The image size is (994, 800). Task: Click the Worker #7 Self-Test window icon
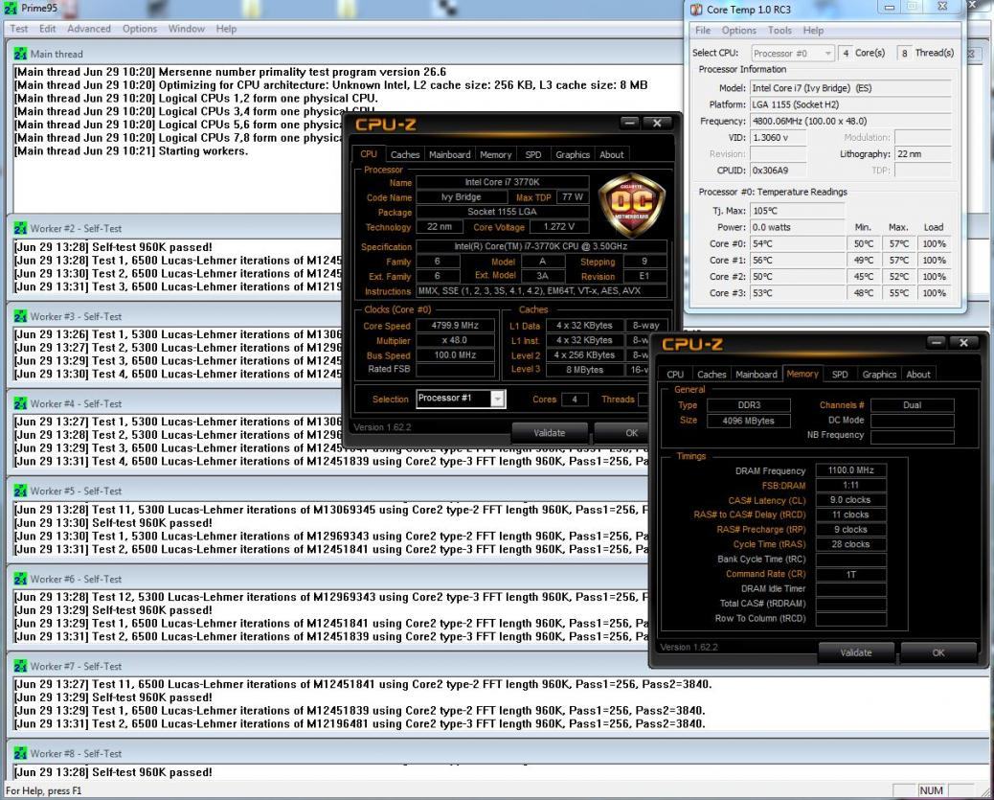coord(20,666)
